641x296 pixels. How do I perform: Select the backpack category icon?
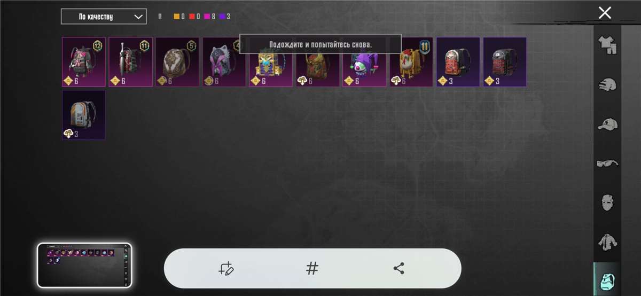607,279
